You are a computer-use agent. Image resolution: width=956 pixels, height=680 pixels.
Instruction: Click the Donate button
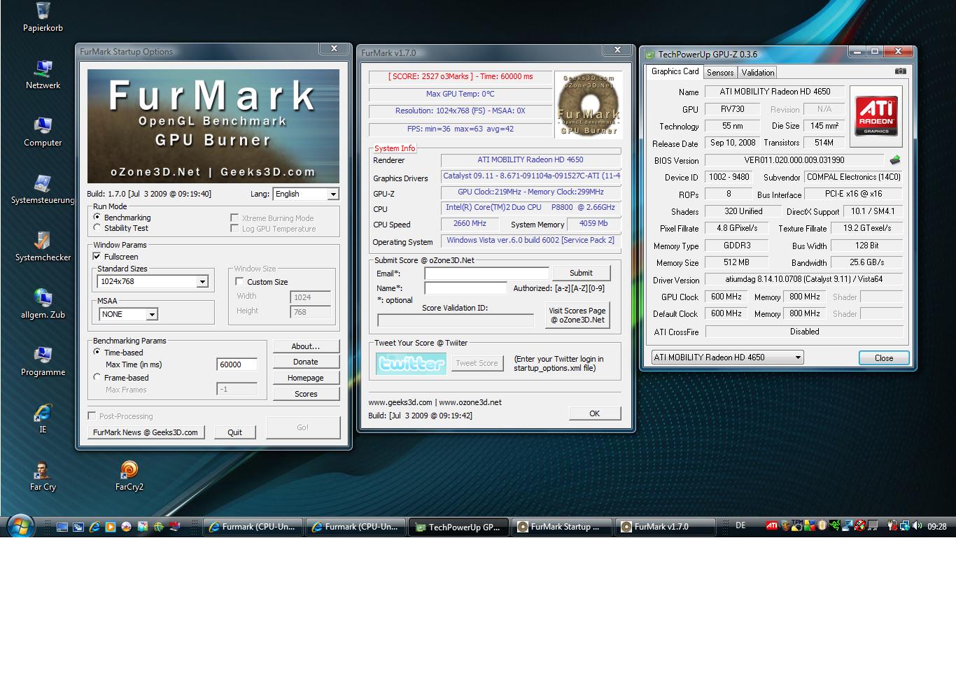click(306, 362)
